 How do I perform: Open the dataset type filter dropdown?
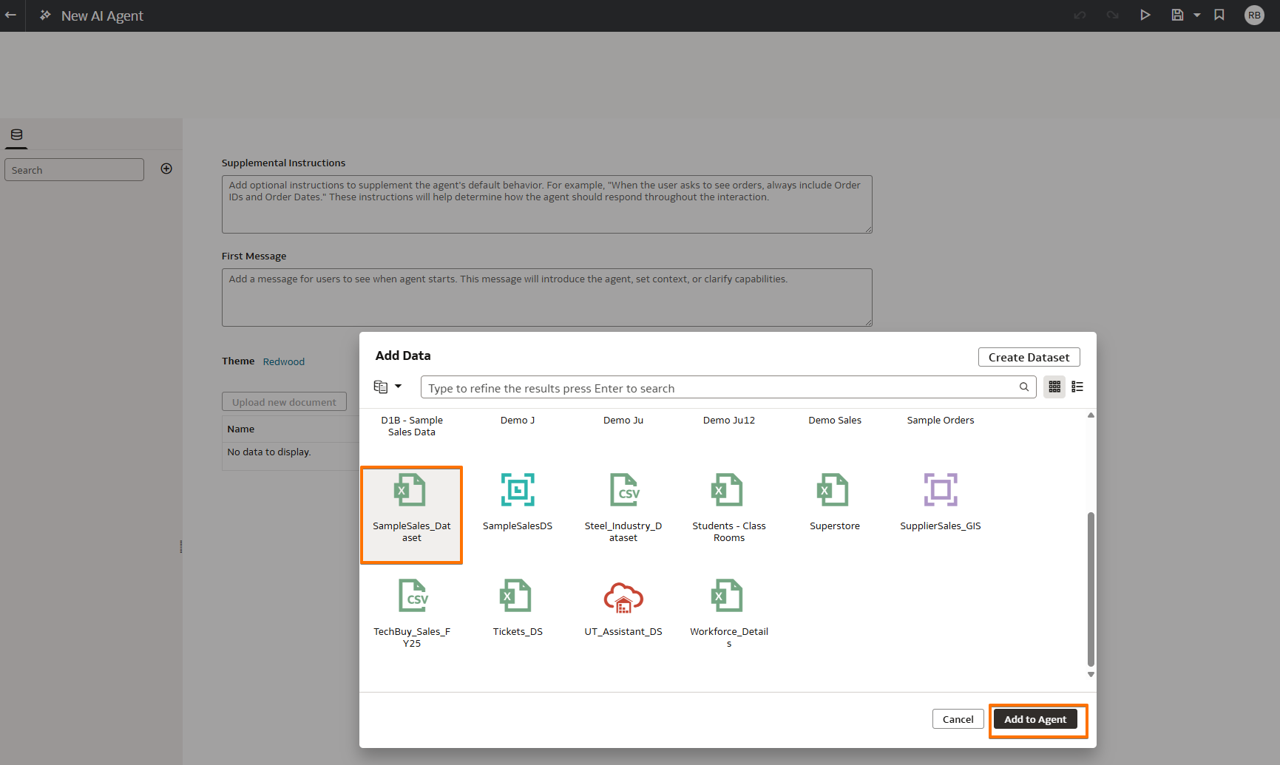pyautogui.click(x=387, y=386)
